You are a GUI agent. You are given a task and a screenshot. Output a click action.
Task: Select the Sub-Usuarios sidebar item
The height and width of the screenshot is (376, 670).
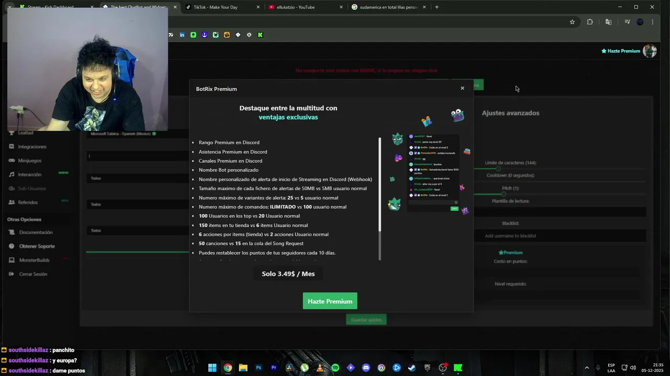tap(32, 189)
